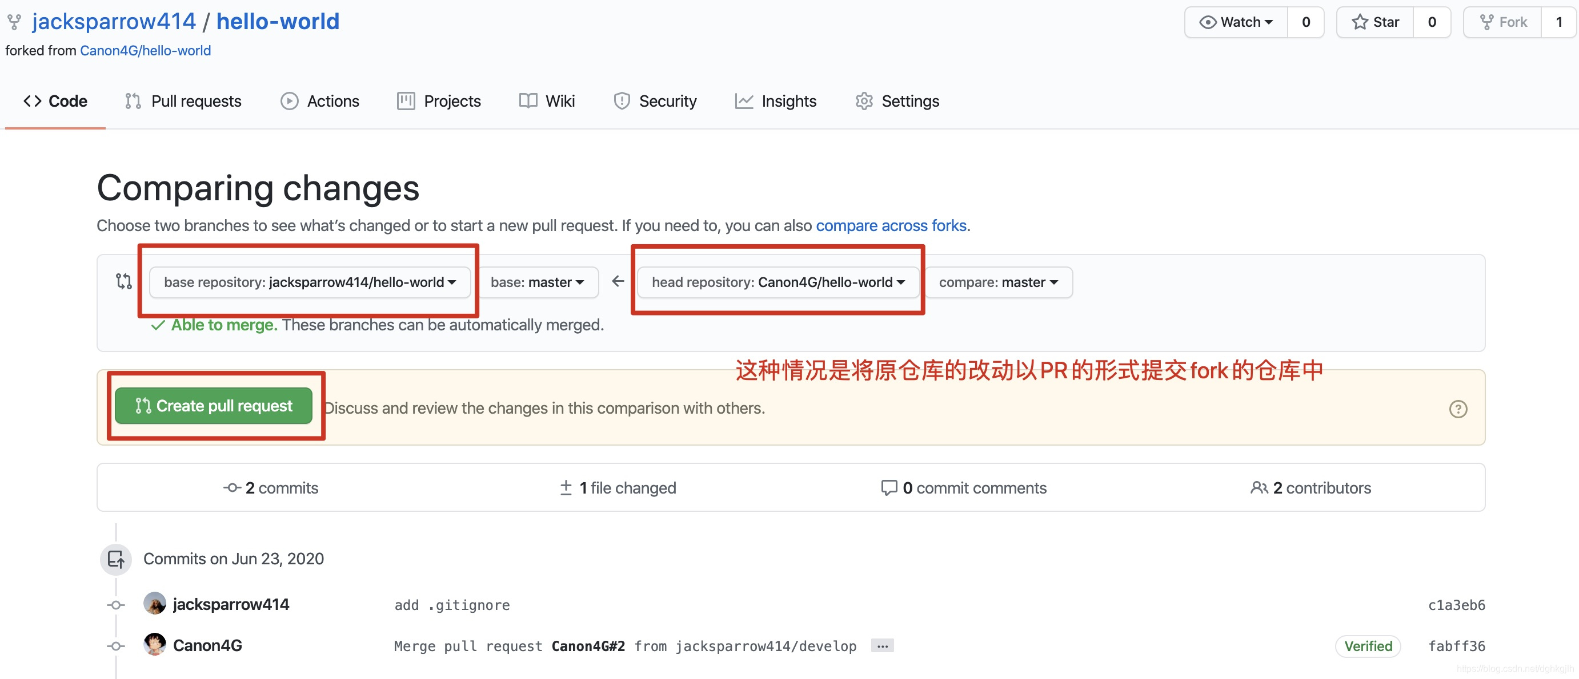Click Canon4G avatar in commit list
The image size is (1579, 679).
(154, 645)
